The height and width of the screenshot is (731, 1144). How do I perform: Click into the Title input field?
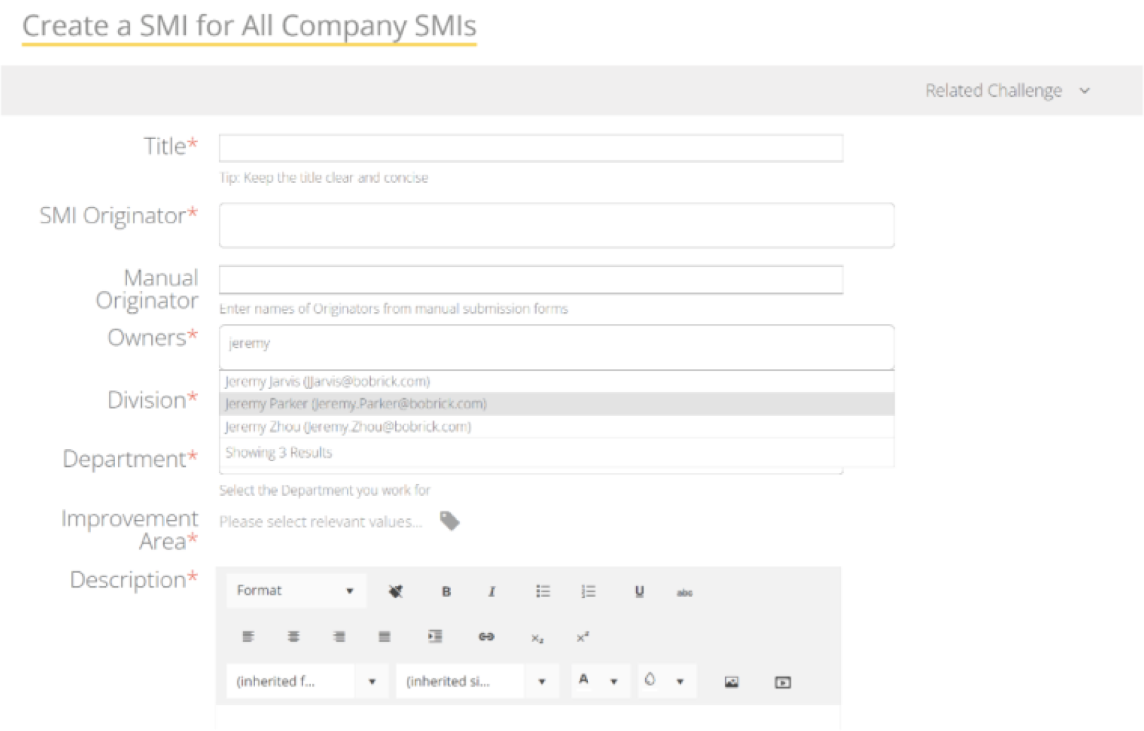coord(531,148)
